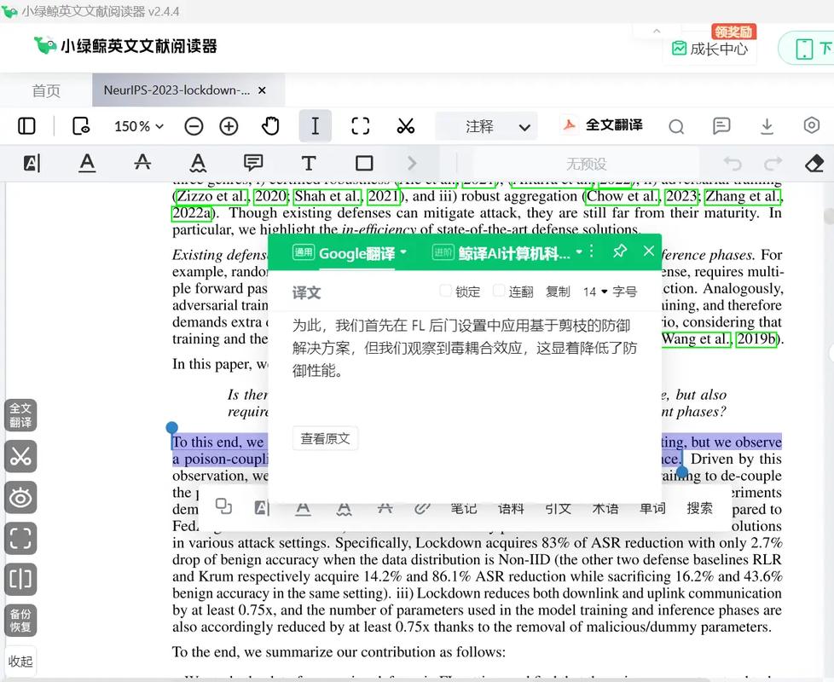Open the 14 font size dropdown
This screenshot has height=682, width=834.
click(594, 292)
